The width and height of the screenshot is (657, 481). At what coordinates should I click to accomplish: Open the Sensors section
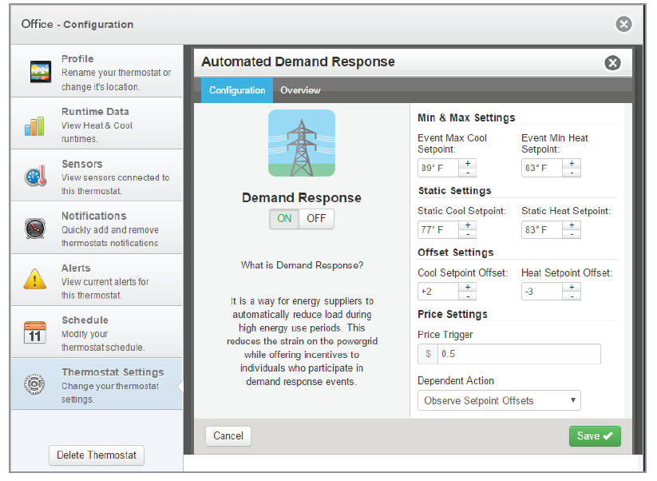pyautogui.click(x=97, y=176)
